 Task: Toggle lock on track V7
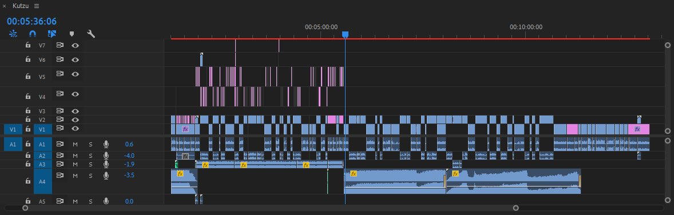tap(28, 45)
